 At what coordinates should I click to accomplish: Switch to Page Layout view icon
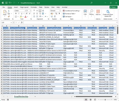[x=90, y=99]
